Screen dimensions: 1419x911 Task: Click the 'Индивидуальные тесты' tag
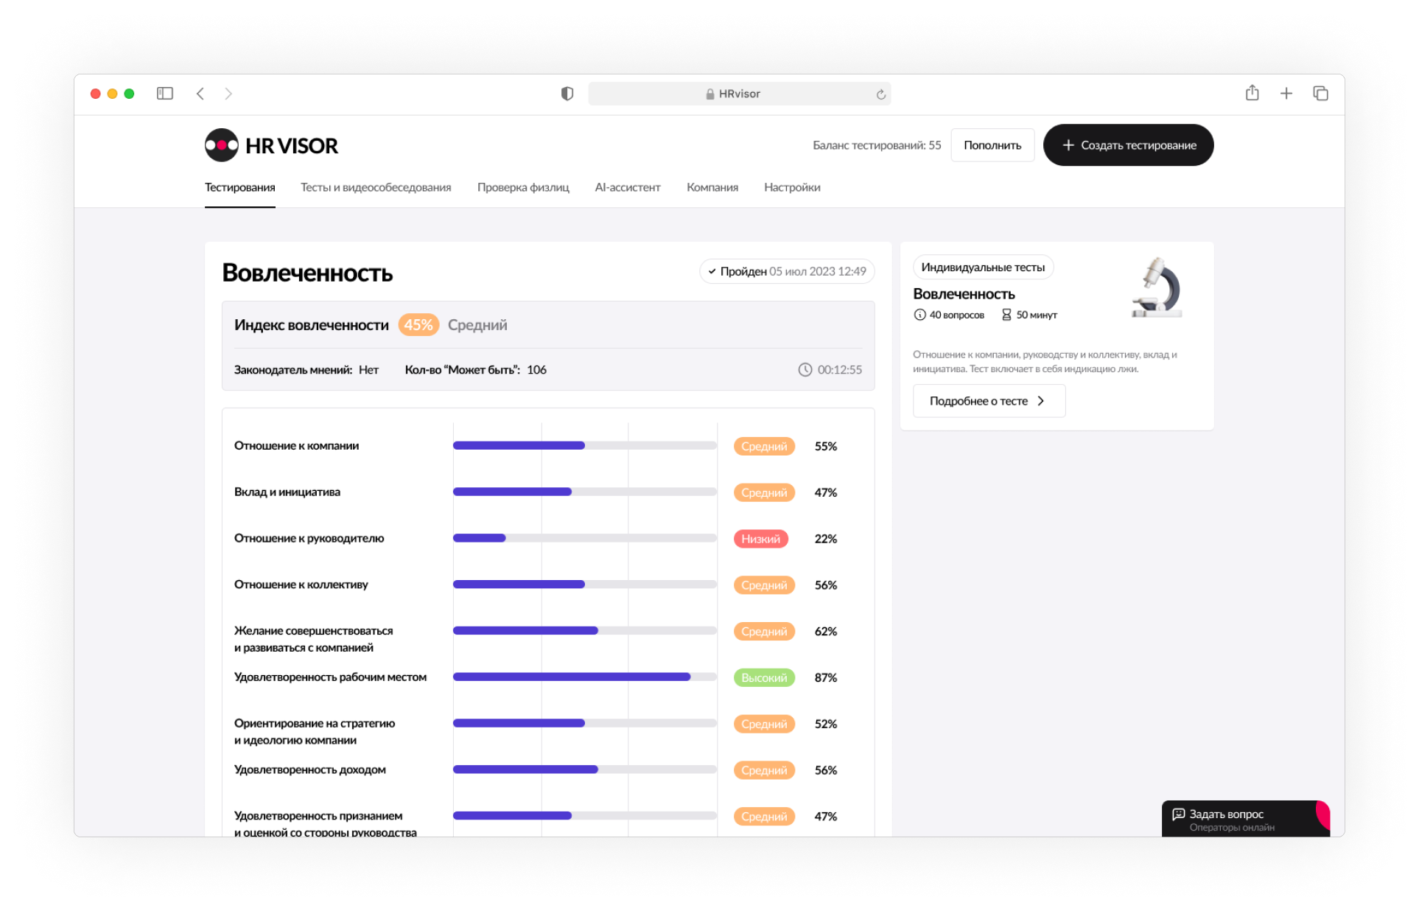pyautogui.click(x=983, y=268)
